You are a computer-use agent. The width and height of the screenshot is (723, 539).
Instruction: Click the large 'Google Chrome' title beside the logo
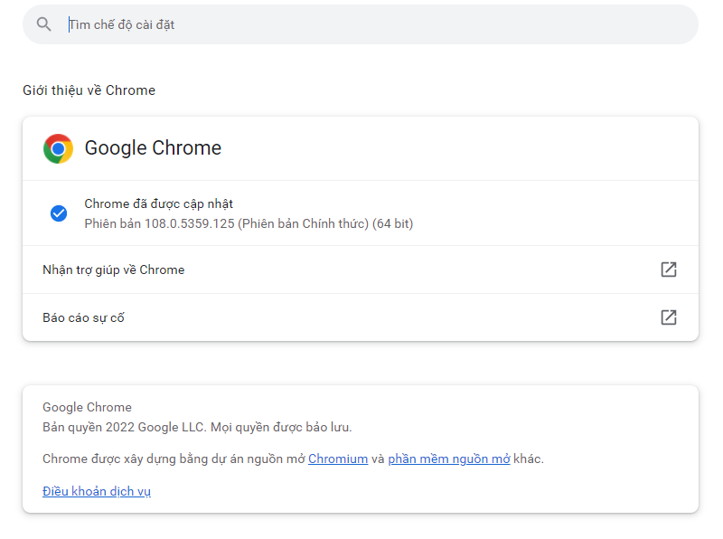point(153,148)
